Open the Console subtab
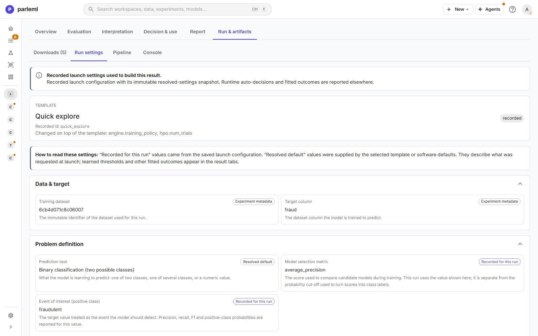This screenshot has width=538, height=336. coord(152,52)
